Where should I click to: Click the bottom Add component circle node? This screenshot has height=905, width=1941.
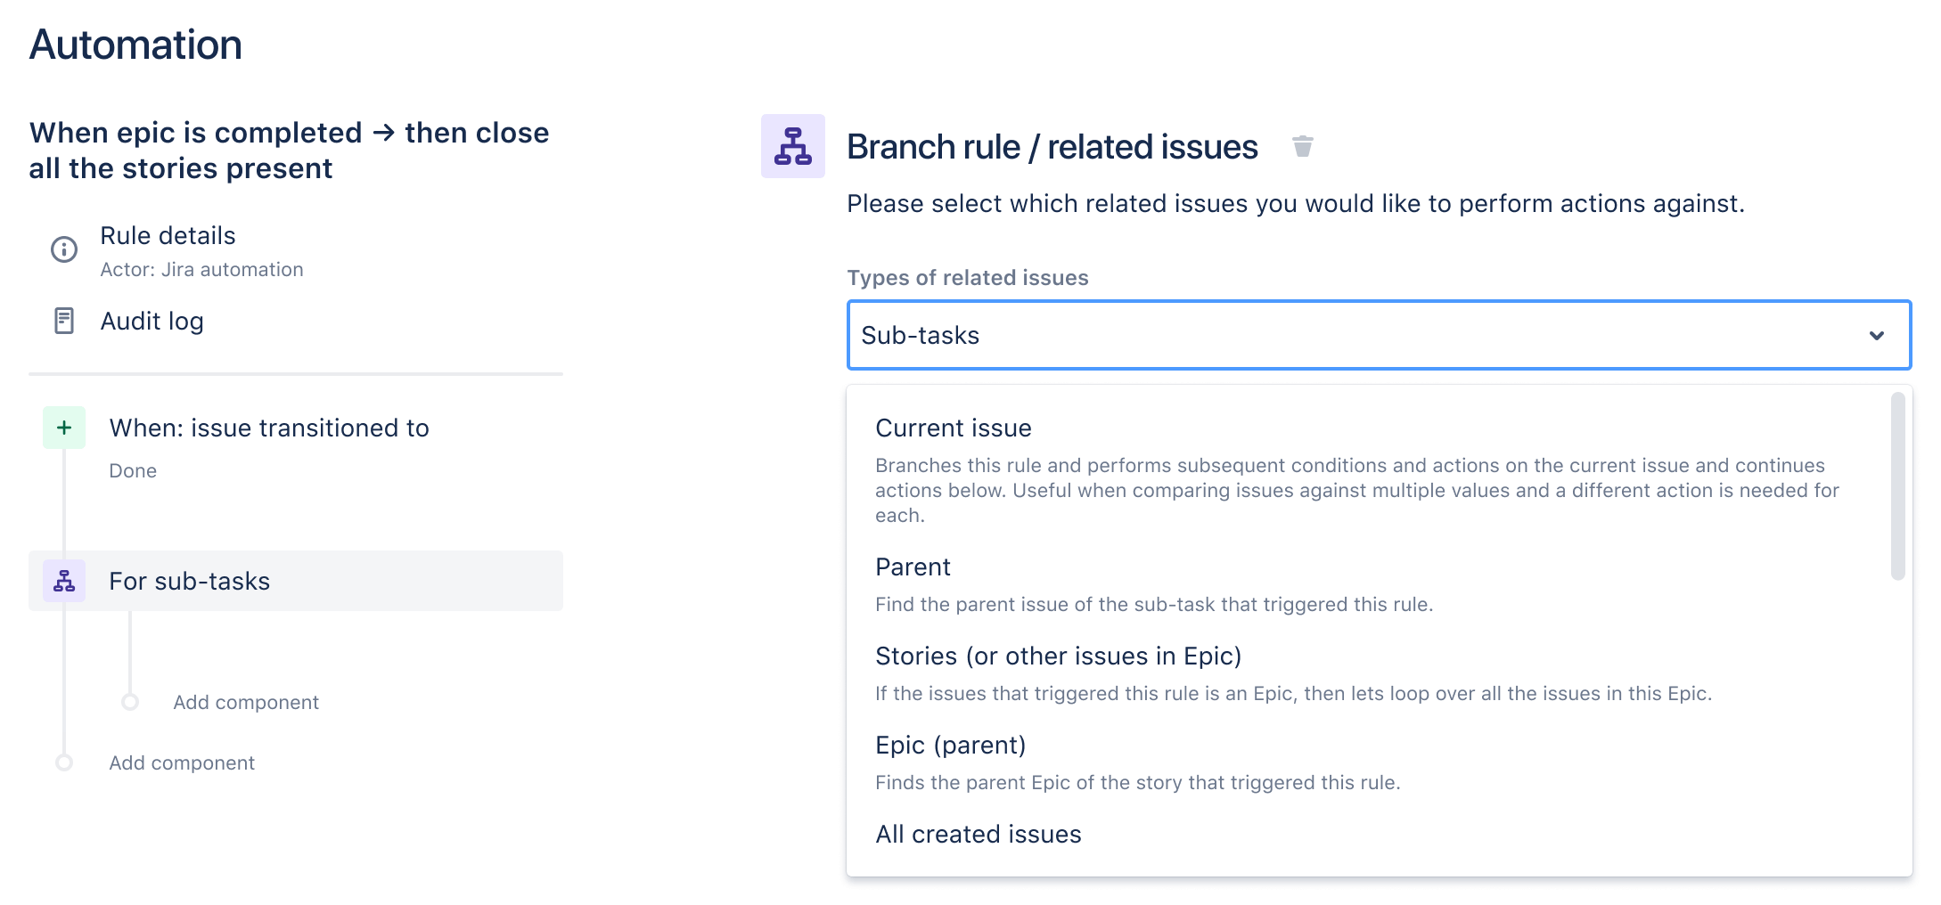click(64, 762)
